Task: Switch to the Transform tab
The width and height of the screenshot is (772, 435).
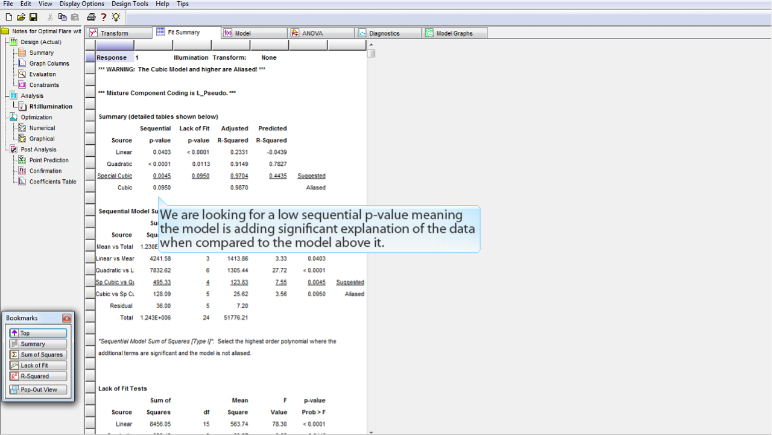Action: tap(118, 33)
